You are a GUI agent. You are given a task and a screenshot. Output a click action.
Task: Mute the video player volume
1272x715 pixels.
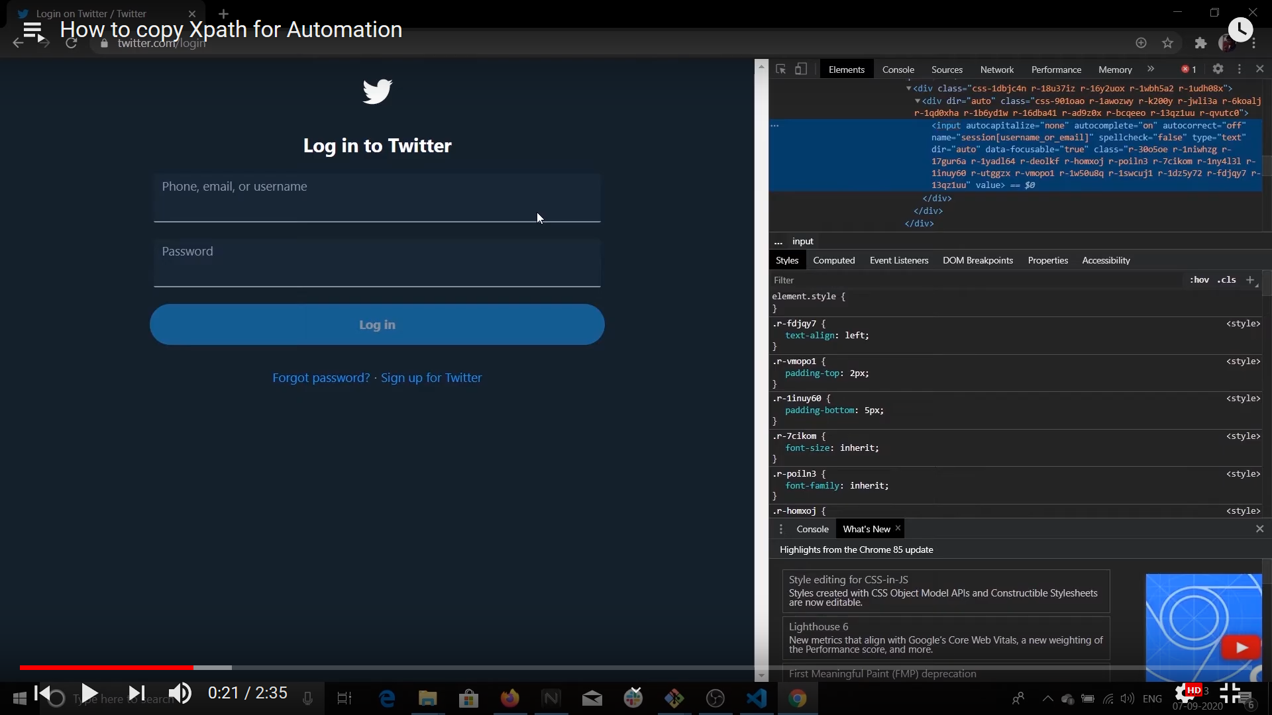click(180, 693)
